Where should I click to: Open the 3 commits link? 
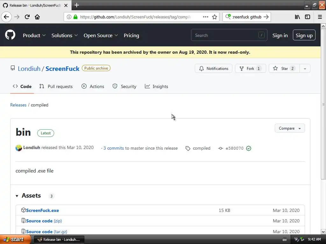[x=114, y=148]
